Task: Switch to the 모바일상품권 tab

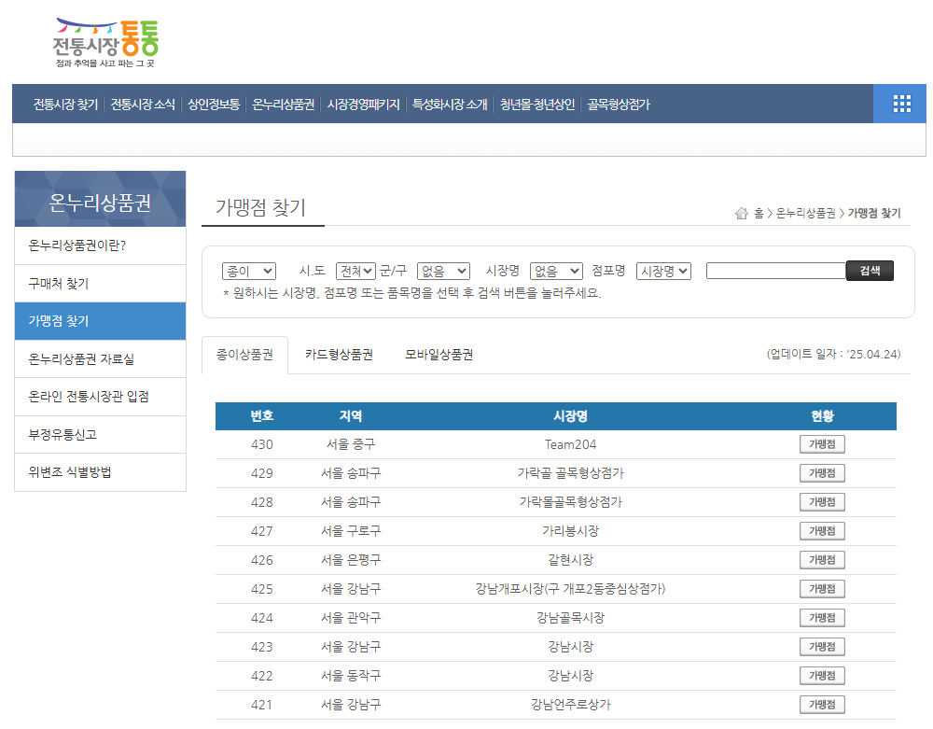Action: coord(438,353)
